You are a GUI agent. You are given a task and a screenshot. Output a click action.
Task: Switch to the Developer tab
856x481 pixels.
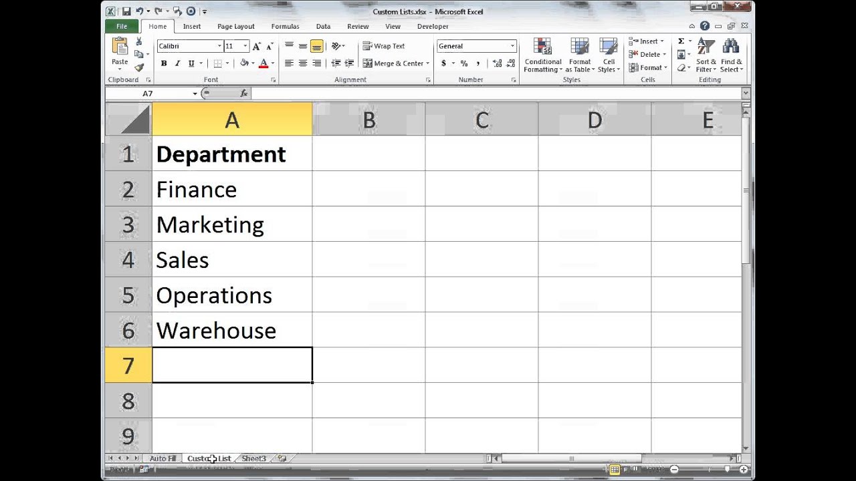click(x=433, y=27)
